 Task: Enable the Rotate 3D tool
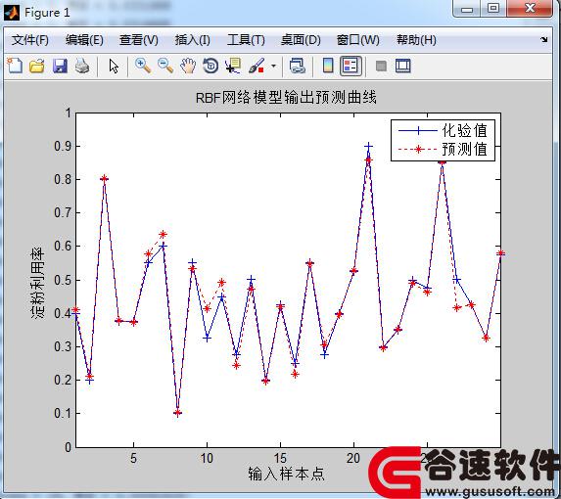point(210,66)
